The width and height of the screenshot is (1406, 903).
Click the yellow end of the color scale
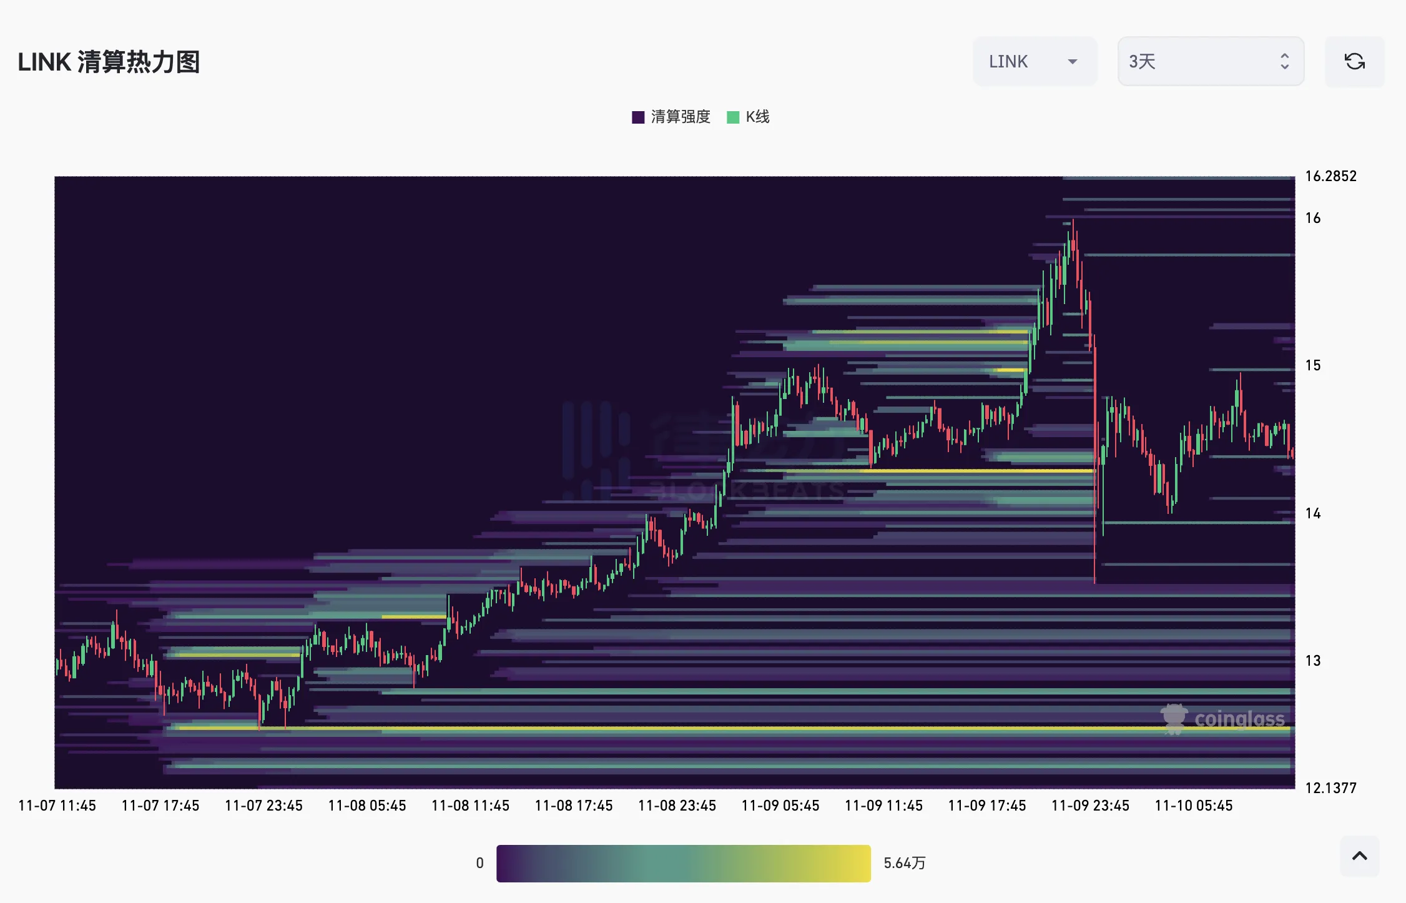pyautogui.click(x=862, y=863)
